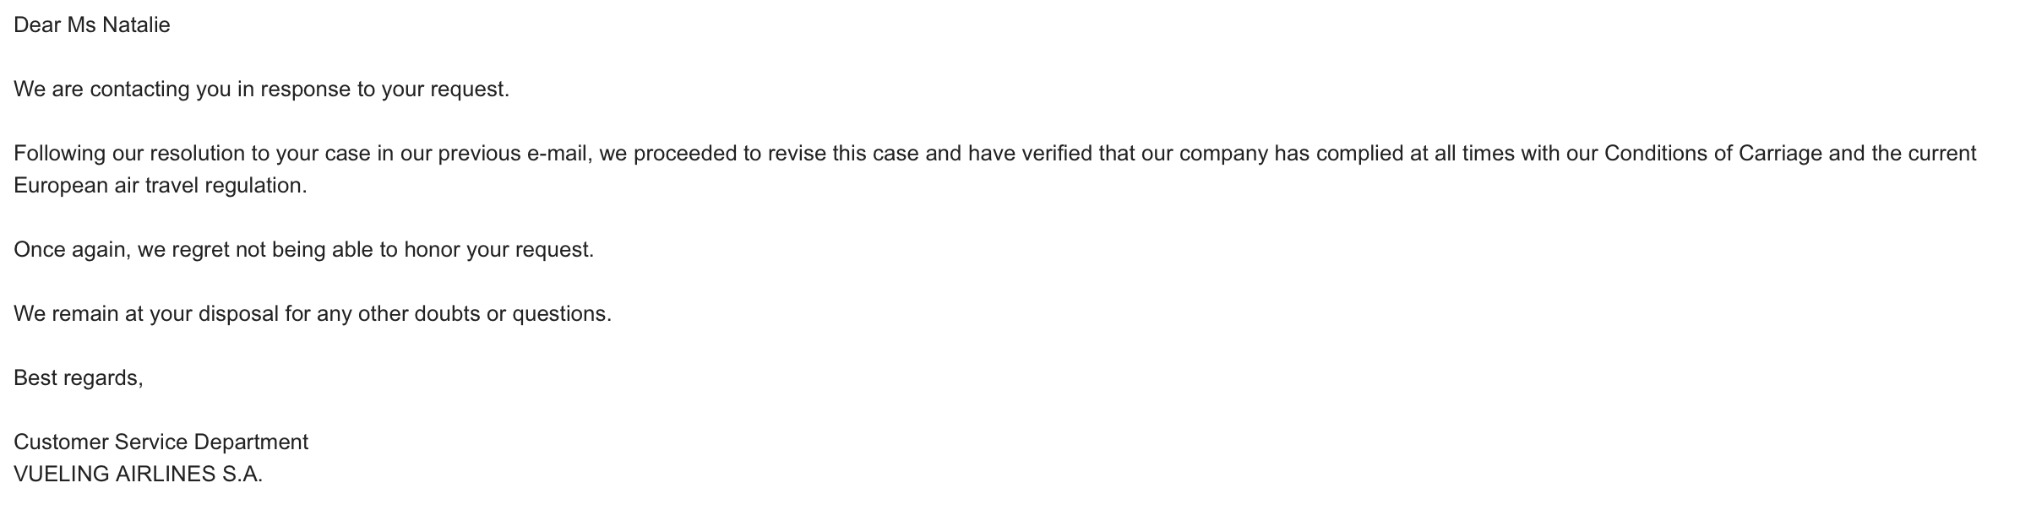Click the signature 'Customer Service Department'
The image size is (2031, 510).
[x=161, y=442]
